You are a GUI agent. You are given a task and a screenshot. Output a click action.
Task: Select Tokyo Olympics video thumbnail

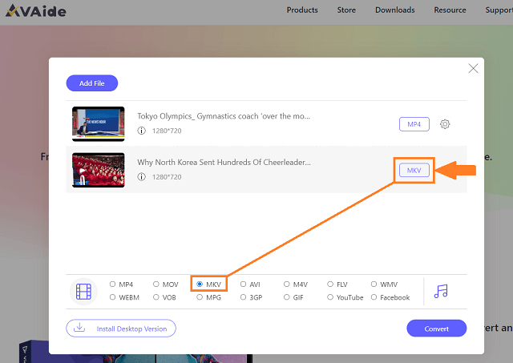(98, 124)
